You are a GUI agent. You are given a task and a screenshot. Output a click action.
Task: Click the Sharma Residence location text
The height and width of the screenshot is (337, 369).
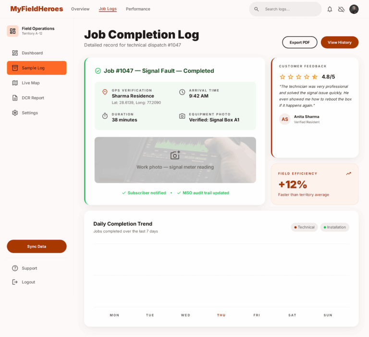(133, 96)
